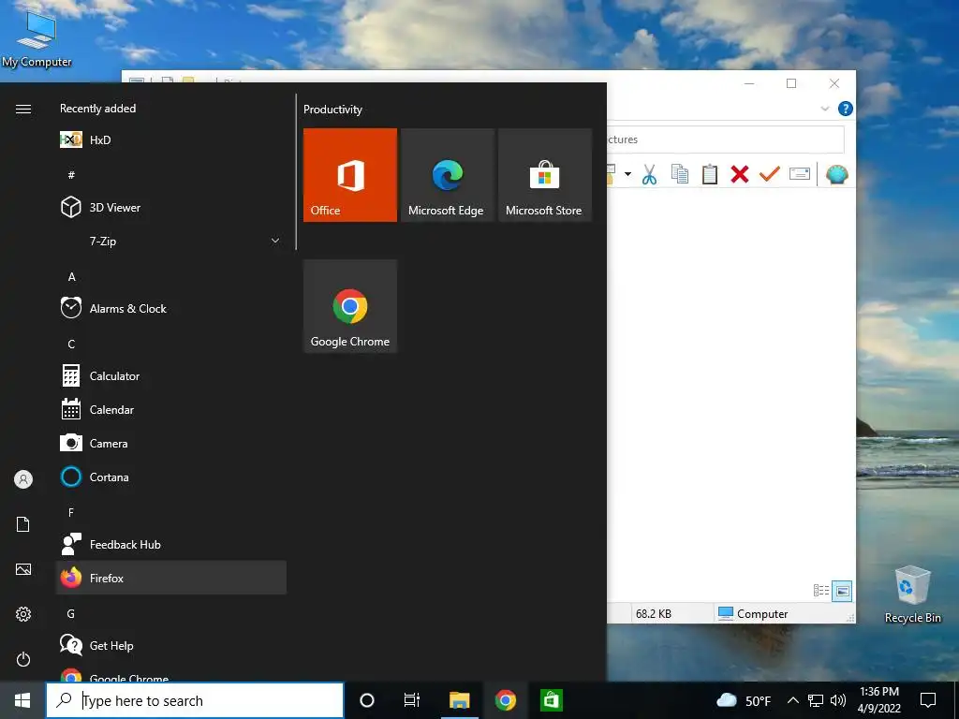
Task: Select My Computer desktop icon
Action: pos(37,39)
